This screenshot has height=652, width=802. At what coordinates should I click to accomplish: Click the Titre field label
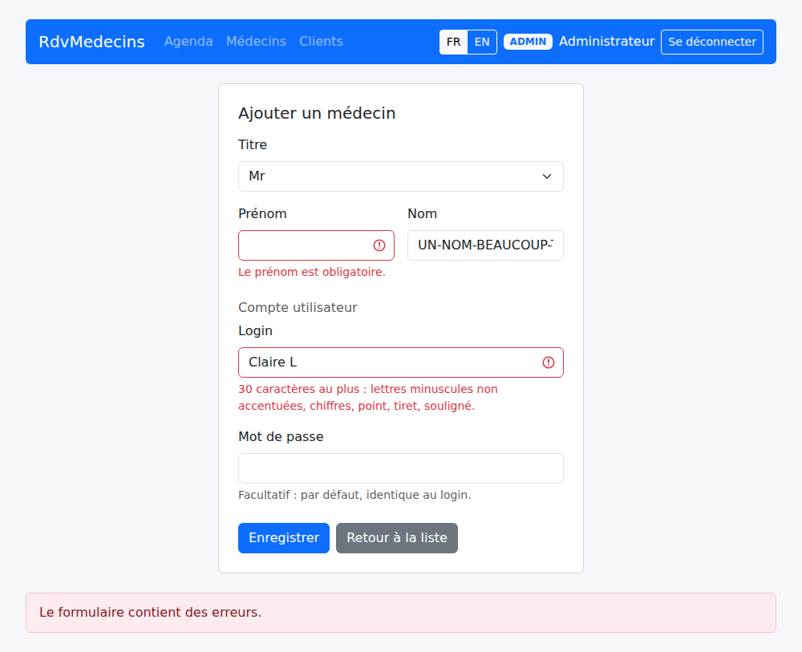(x=253, y=144)
